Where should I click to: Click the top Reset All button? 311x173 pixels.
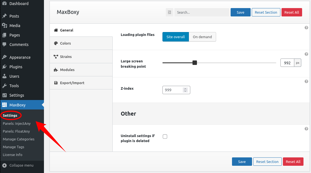click(x=292, y=12)
